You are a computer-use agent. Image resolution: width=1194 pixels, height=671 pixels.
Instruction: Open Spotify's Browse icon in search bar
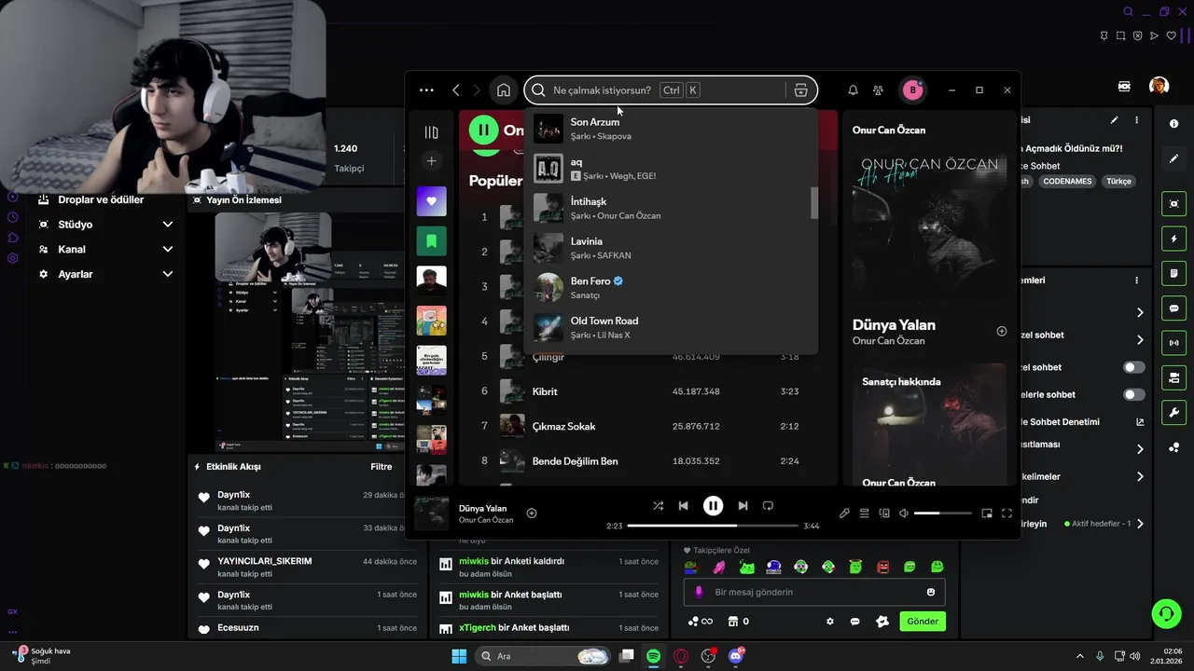[800, 90]
